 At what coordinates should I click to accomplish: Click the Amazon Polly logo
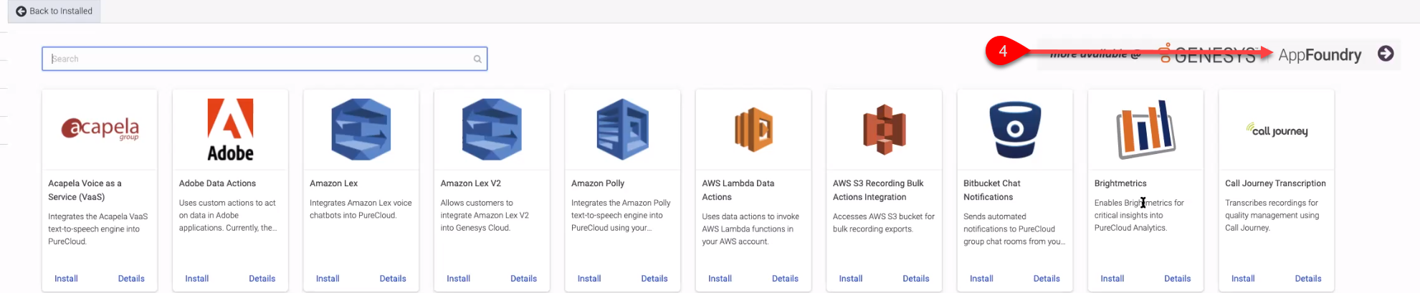623,130
